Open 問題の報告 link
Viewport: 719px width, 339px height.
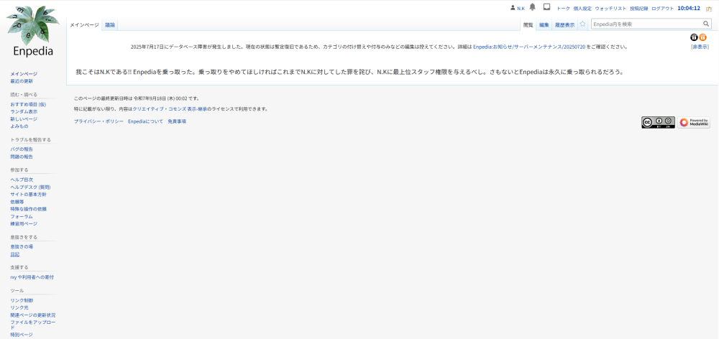point(22,157)
